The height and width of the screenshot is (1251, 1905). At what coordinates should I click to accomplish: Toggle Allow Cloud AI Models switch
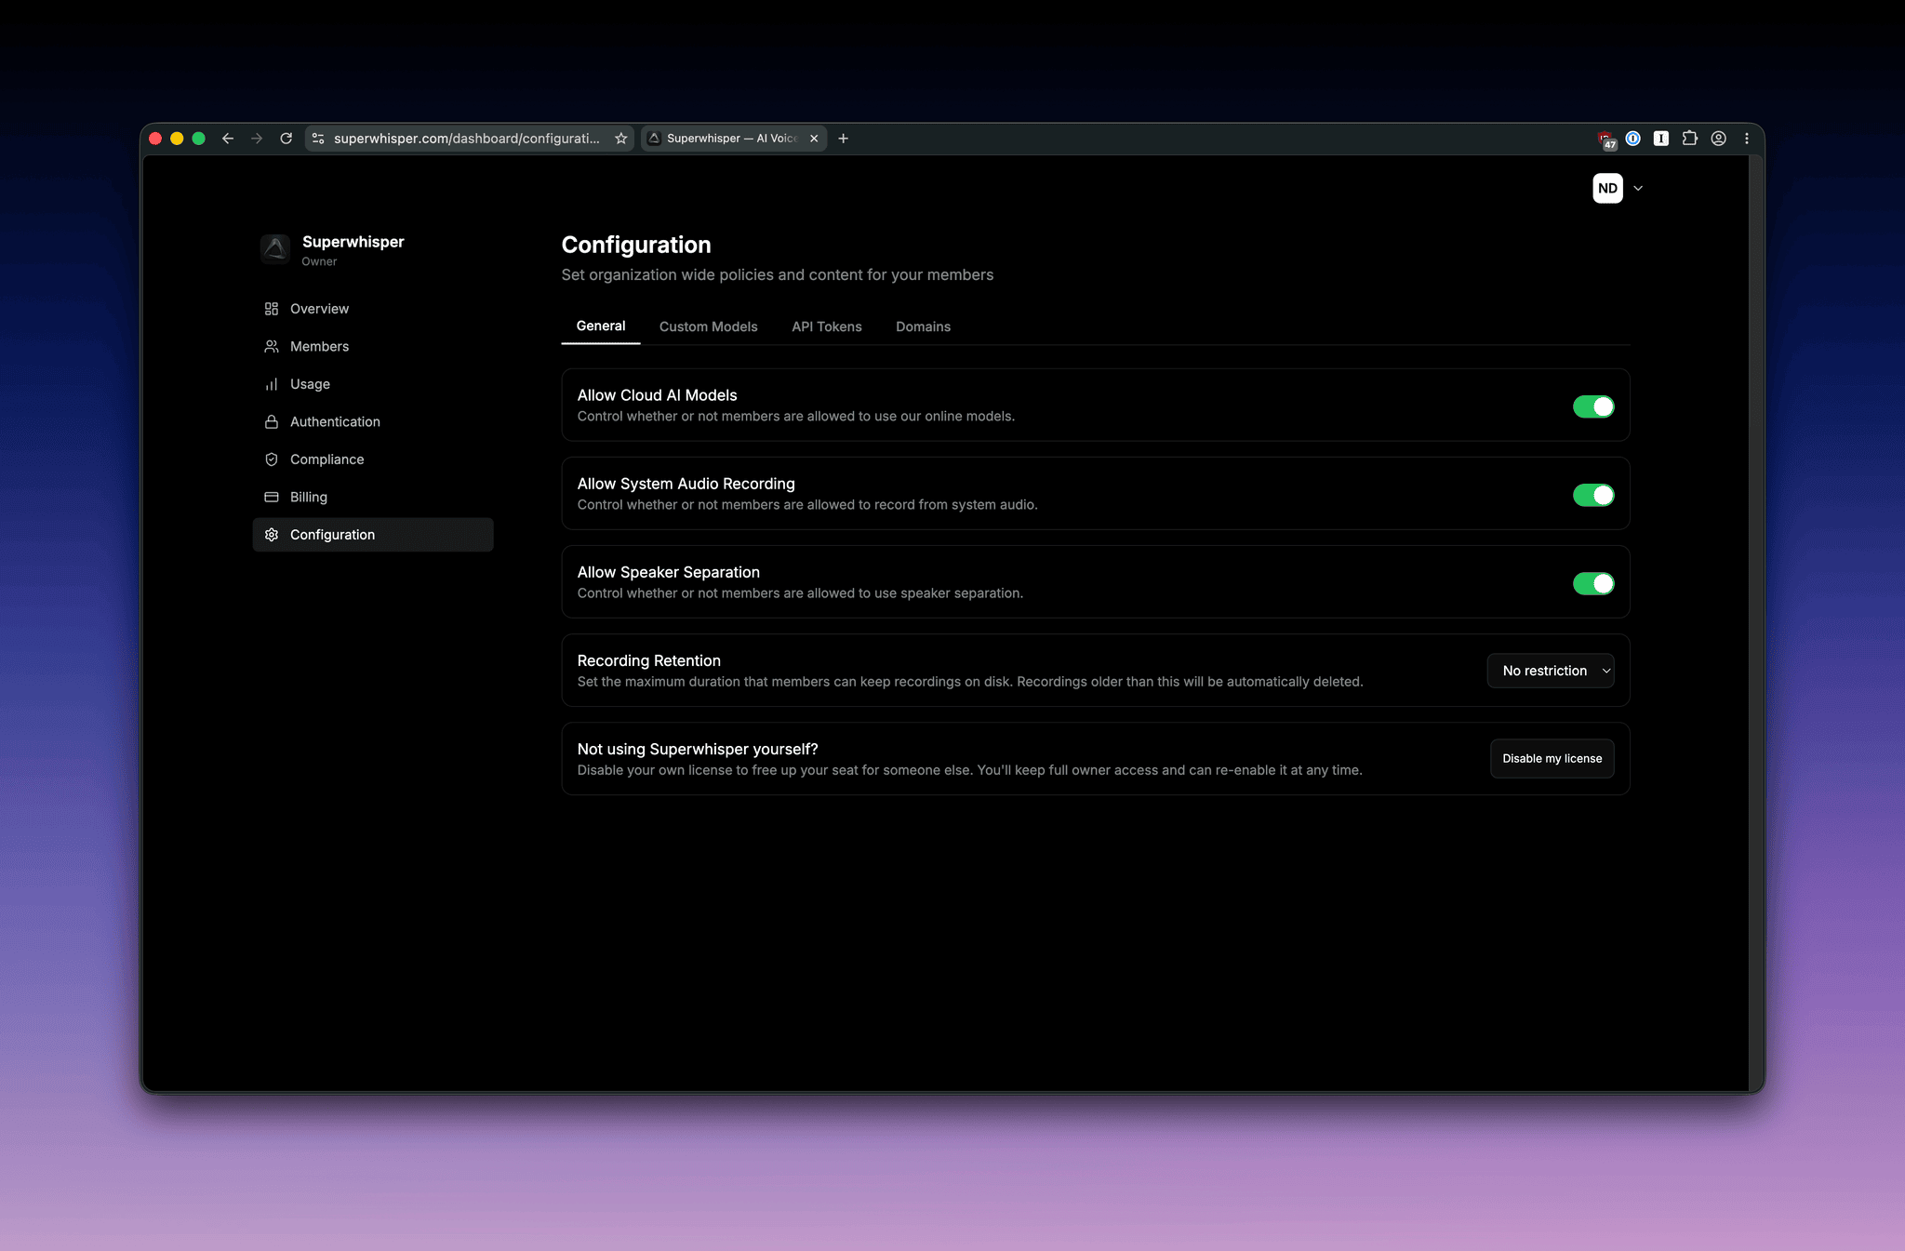coord(1593,406)
